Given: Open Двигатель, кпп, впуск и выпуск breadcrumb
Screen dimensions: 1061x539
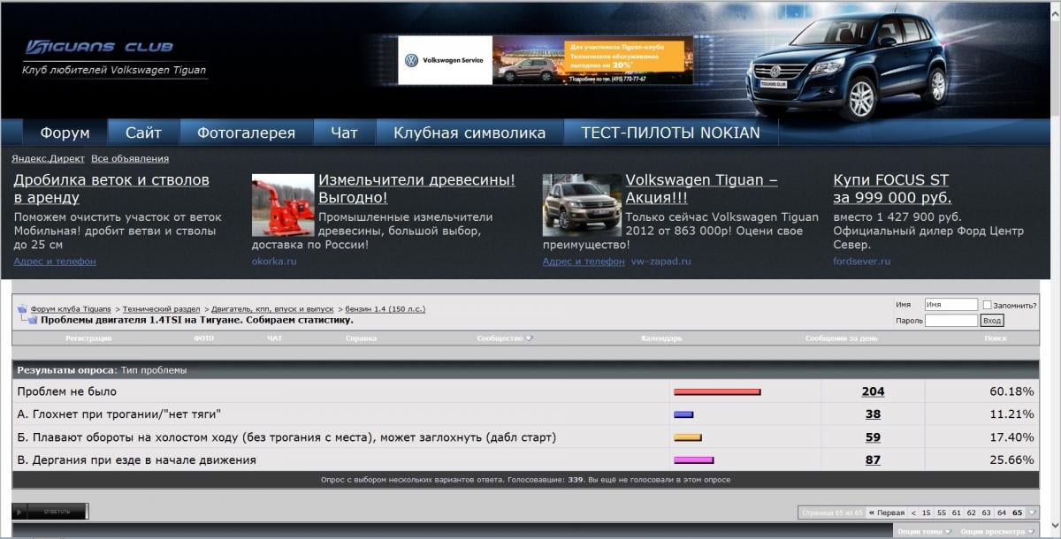Looking at the screenshot, I should click(x=271, y=309).
